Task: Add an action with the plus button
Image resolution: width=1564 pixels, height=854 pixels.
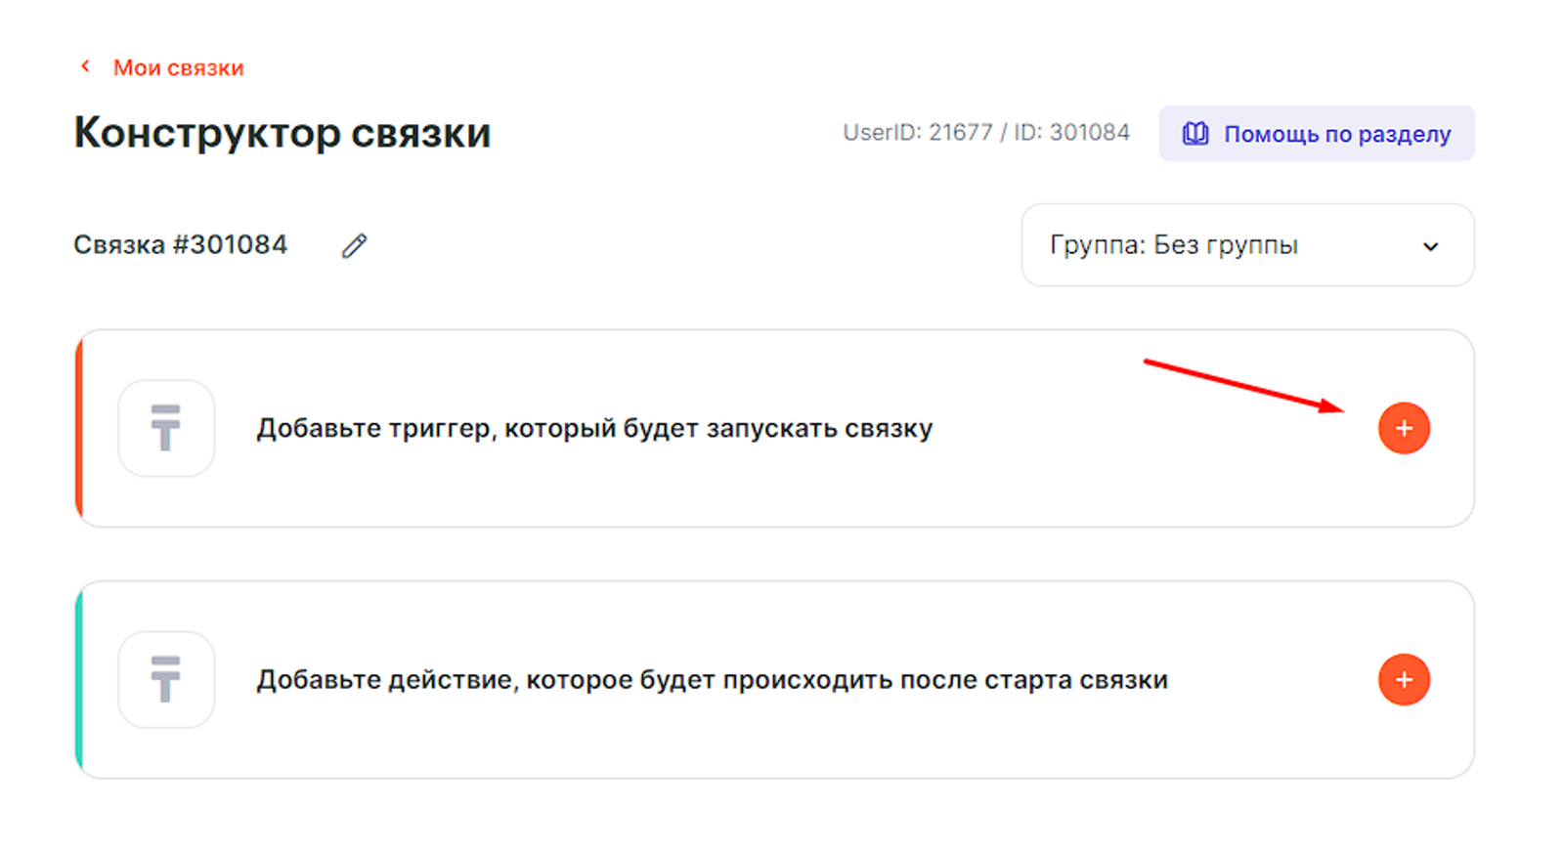Action: coord(1404,679)
